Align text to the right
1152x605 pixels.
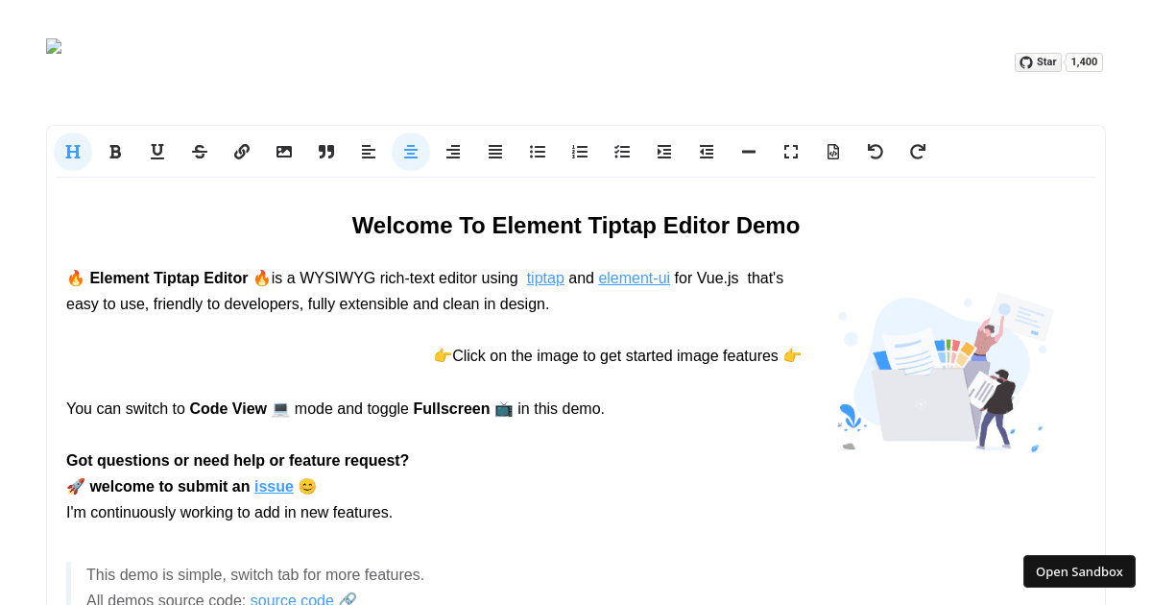[453, 152]
